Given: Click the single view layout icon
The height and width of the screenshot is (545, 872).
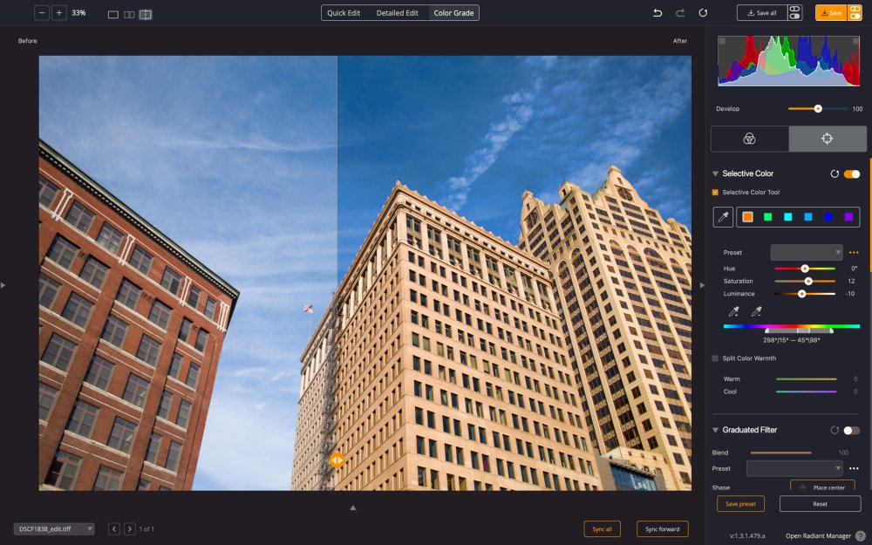Looking at the screenshot, I should click(x=112, y=12).
